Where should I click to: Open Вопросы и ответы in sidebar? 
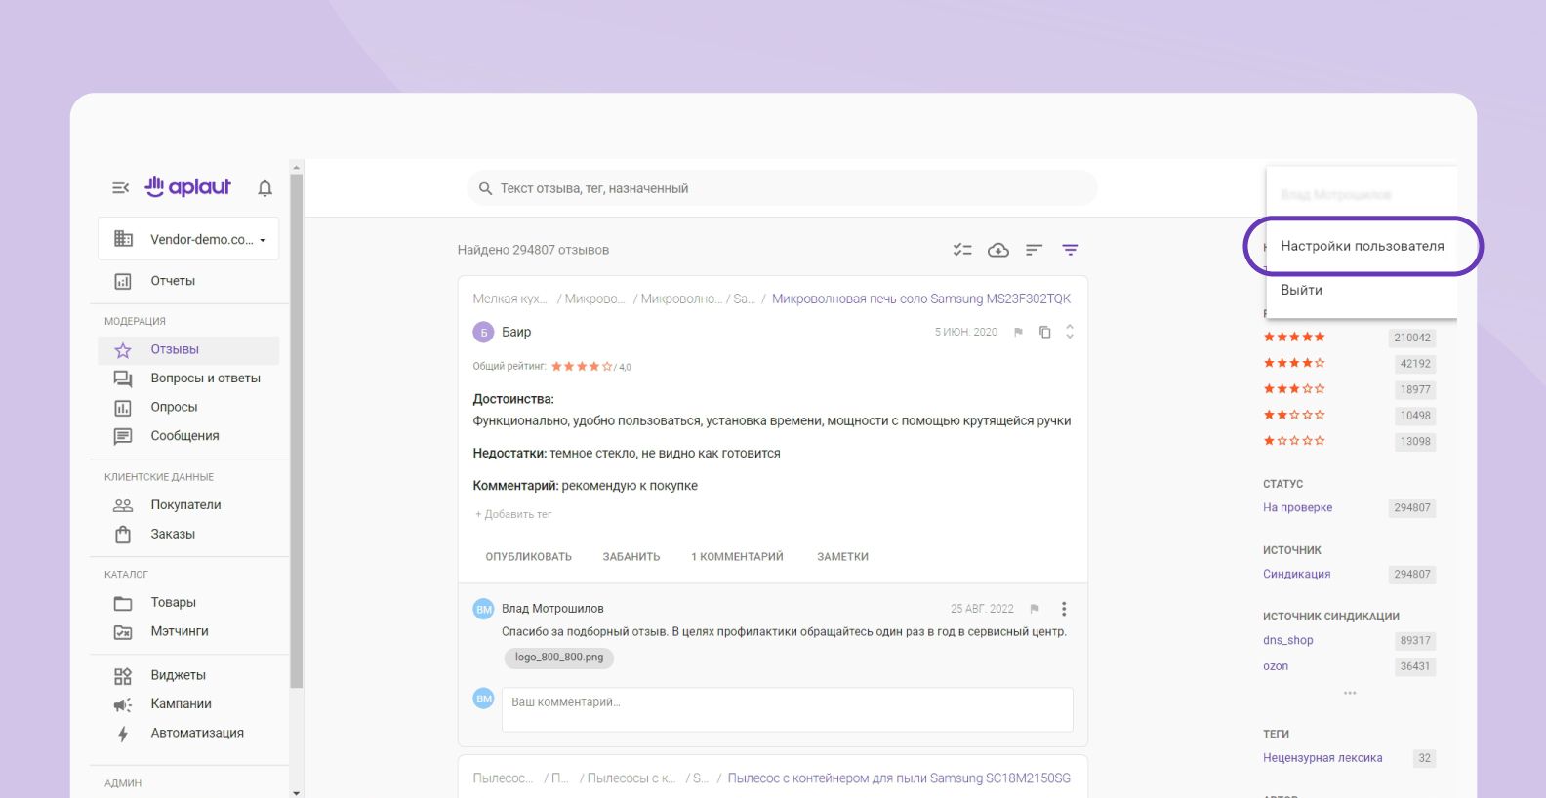tap(205, 379)
